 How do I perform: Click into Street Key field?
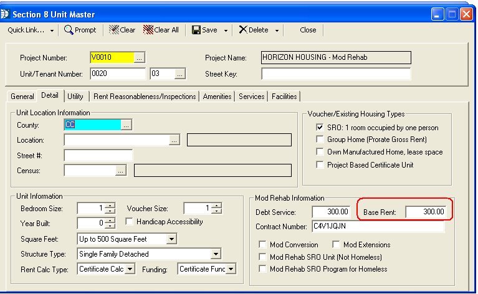click(336, 73)
